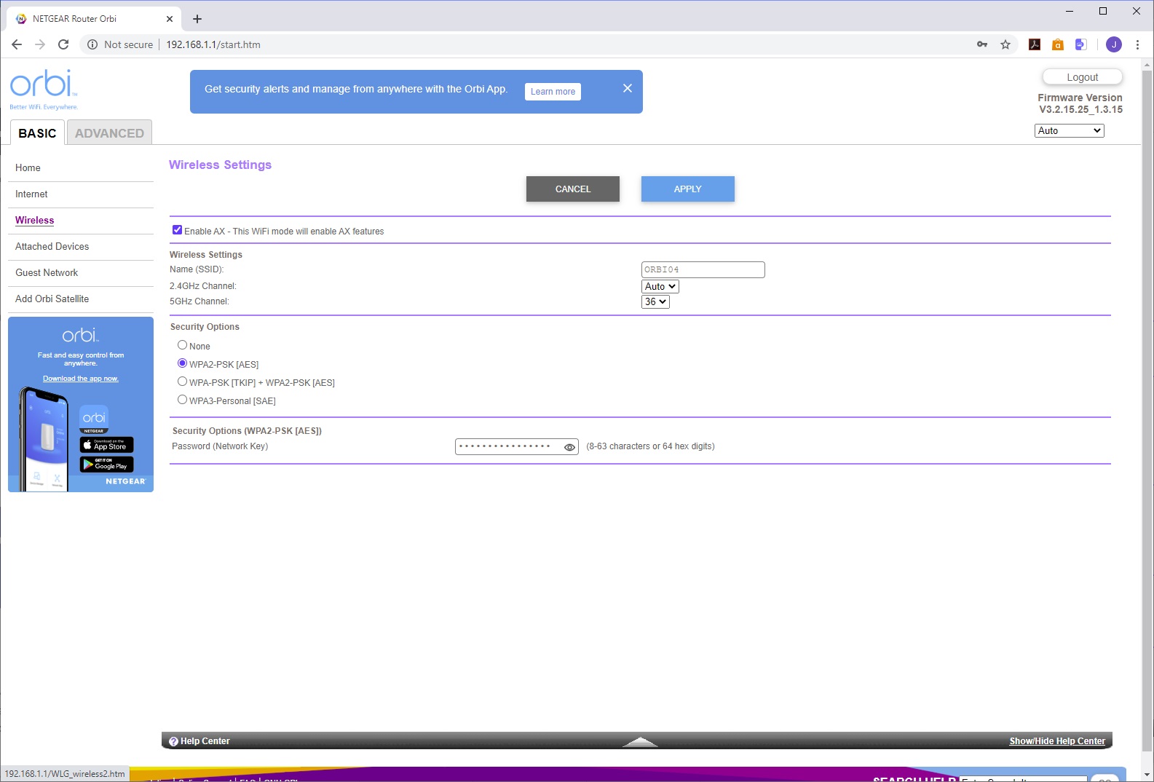Image resolution: width=1154 pixels, height=782 pixels.
Task: Click the Help Center question mark icon
Action: tap(173, 741)
